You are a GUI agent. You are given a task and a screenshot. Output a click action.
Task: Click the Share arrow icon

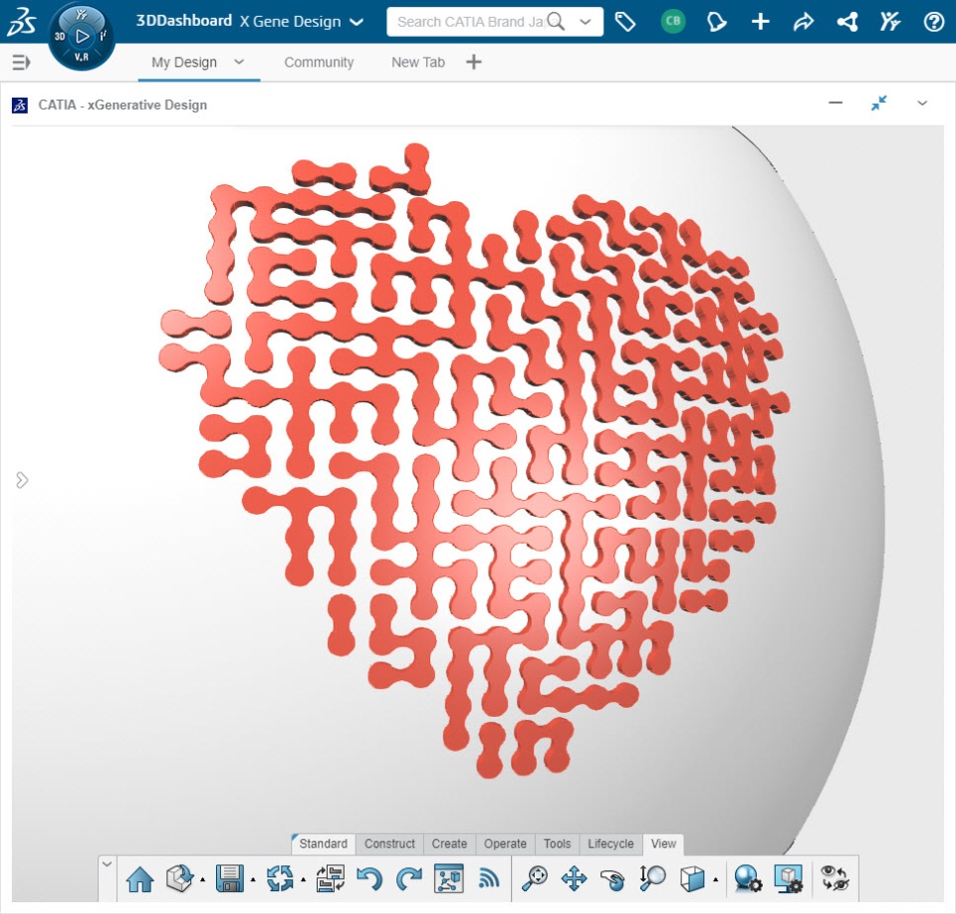point(804,22)
